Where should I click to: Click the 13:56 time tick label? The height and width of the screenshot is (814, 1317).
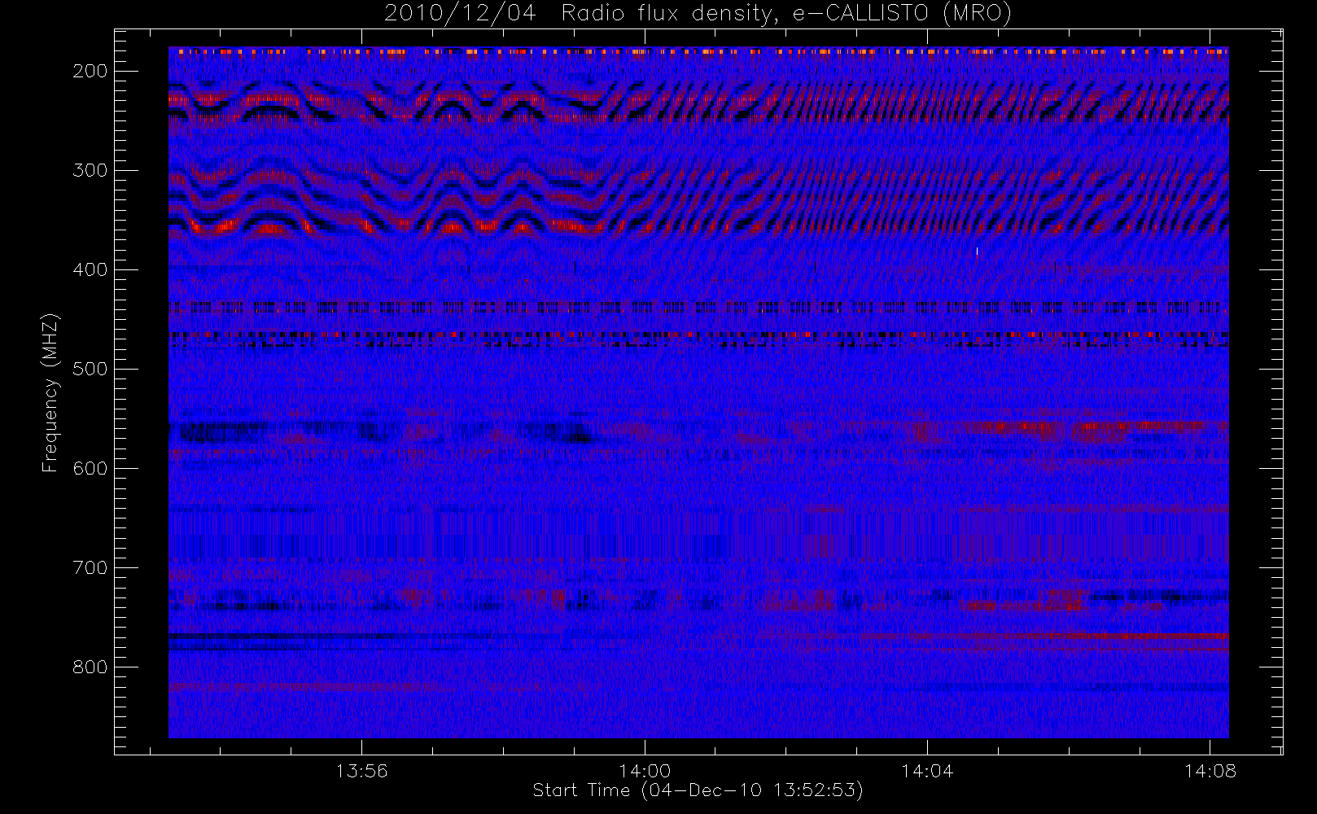point(361,771)
